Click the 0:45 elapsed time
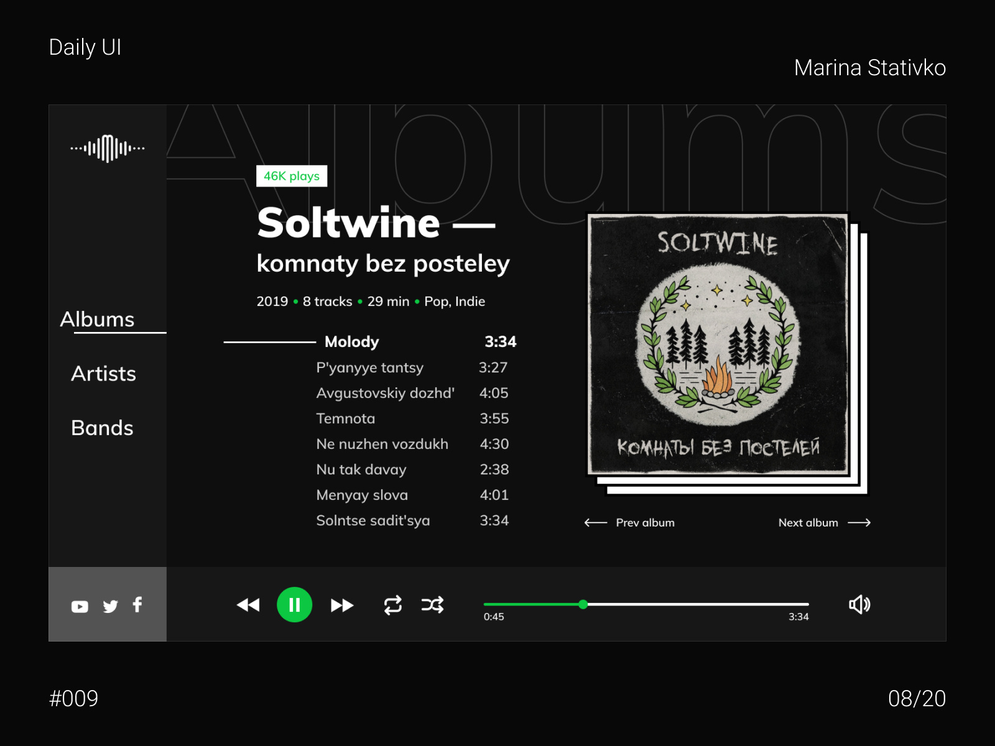The width and height of the screenshot is (995, 746). click(x=494, y=617)
